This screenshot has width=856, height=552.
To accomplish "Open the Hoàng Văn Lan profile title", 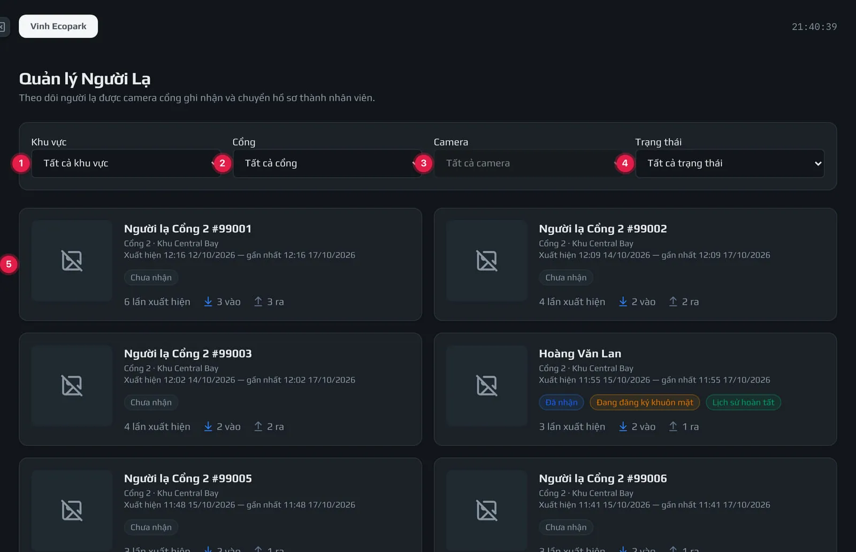I will [580, 353].
